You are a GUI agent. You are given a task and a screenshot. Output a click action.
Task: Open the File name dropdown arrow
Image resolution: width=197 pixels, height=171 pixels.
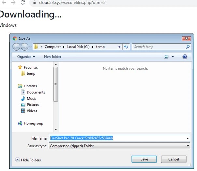(x=188, y=138)
